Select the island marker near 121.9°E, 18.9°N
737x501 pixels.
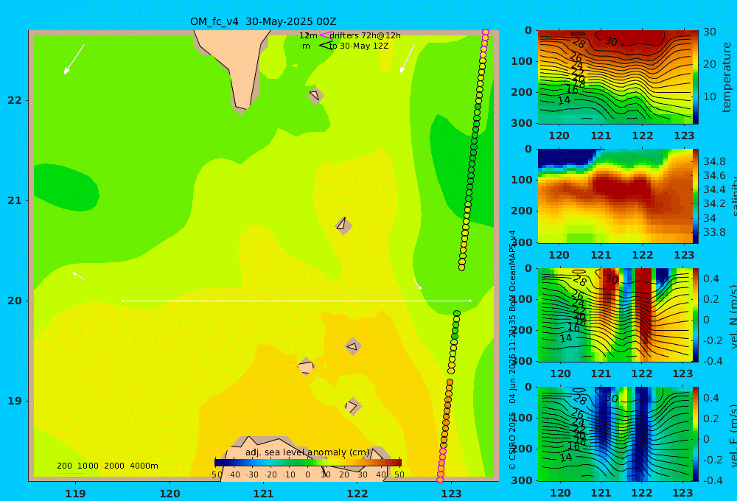(352, 406)
